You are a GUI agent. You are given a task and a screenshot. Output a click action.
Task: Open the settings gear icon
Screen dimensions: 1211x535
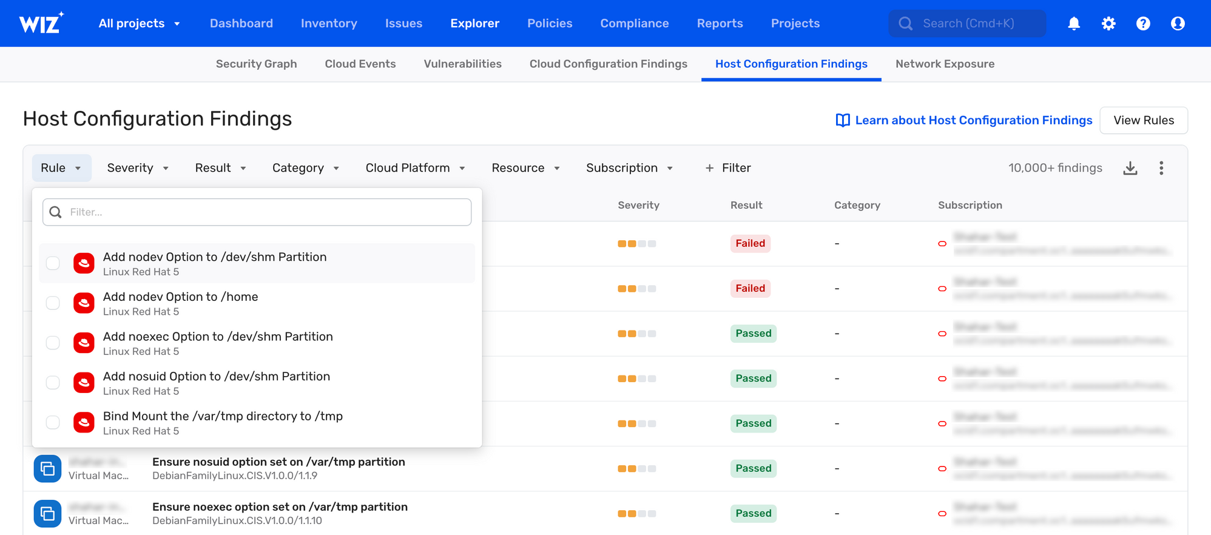pos(1108,24)
